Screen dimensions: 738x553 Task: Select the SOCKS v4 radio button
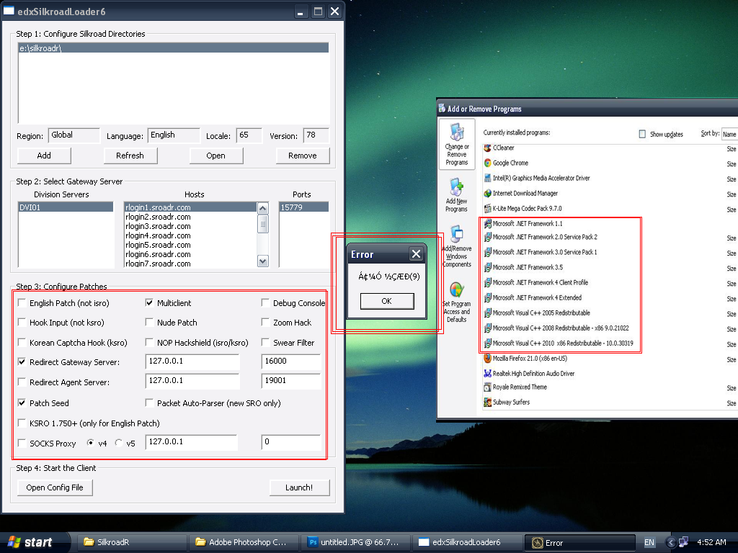click(x=90, y=443)
